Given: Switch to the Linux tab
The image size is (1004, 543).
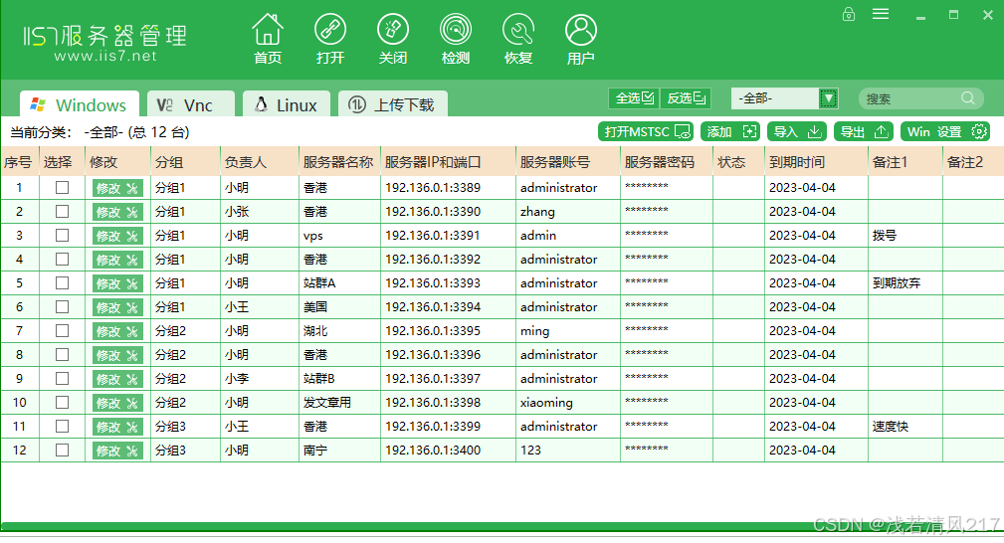Looking at the screenshot, I should [287, 104].
